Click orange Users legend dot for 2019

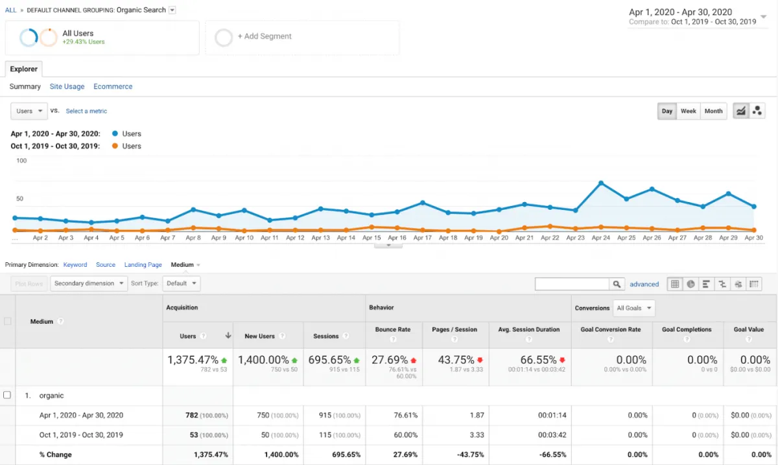tap(115, 146)
